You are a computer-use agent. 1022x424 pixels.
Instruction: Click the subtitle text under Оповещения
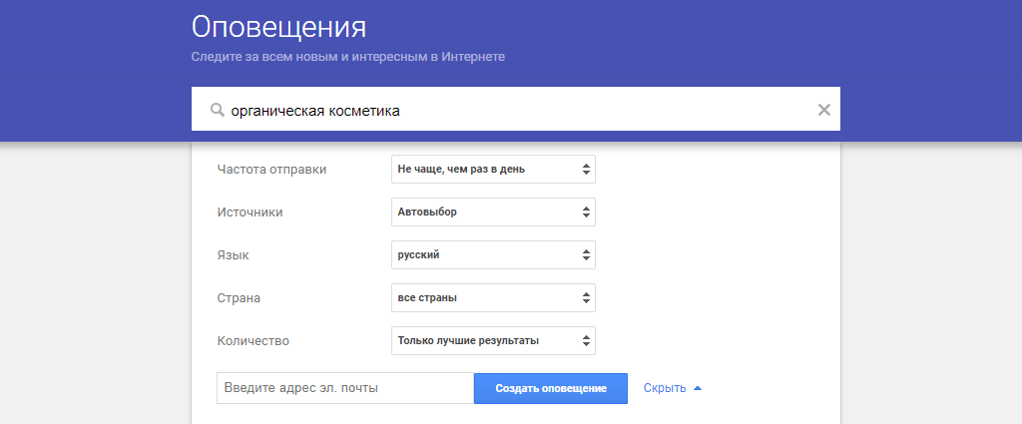(x=347, y=57)
